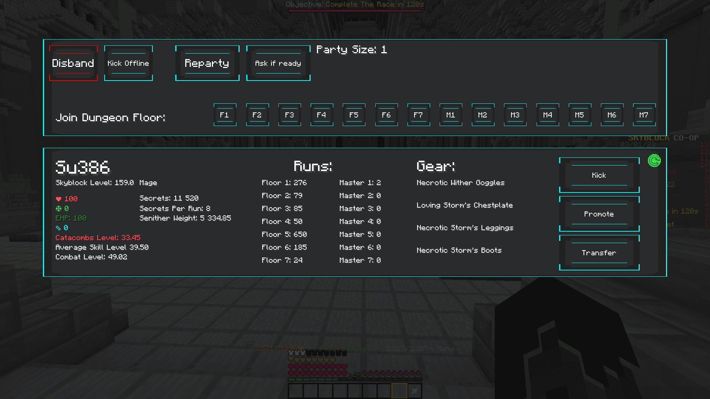This screenshot has height=399, width=710.
Task: Click the Kick Offline button
Action: [128, 63]
